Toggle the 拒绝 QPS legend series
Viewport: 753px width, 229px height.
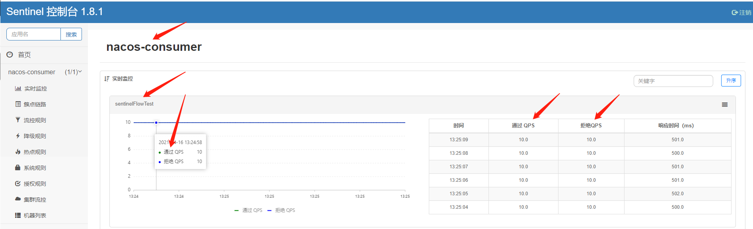click(281, 210)
